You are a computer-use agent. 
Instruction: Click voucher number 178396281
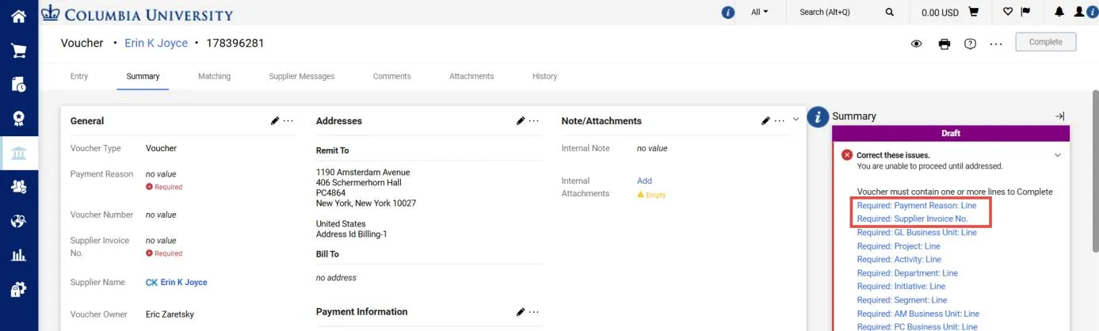pyautogui.click(x=235, y=43)
